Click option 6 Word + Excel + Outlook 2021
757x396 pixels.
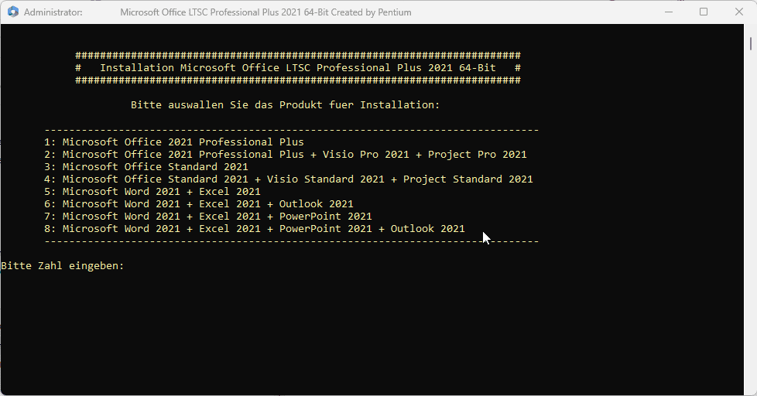click(199, 204)
